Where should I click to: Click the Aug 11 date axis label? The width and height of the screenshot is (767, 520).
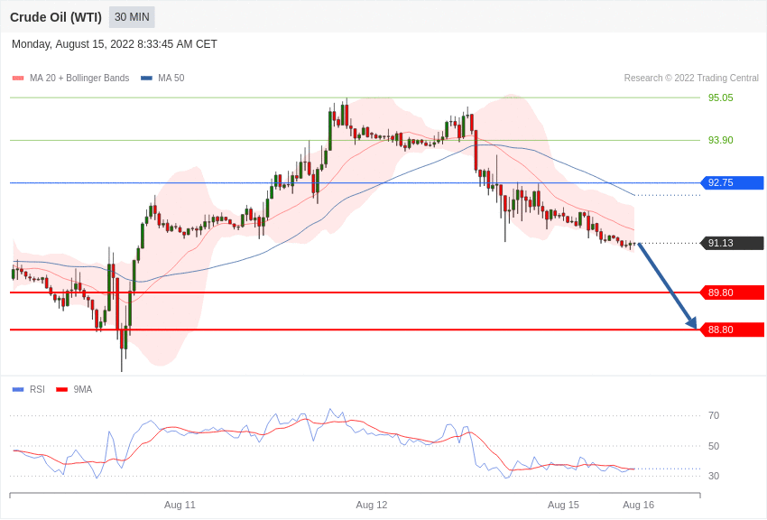[180, 505]
